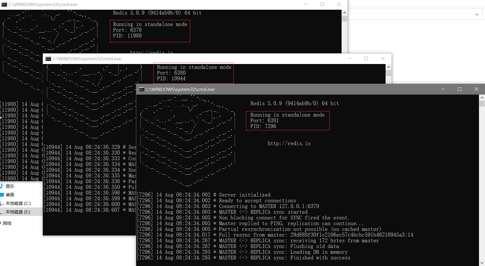Screen dimensions: 485x266
Task: Click scroll-up arrow in 6381 console scrollbar
Action: (482, 97)
